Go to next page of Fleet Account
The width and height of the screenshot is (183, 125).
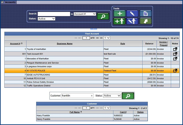(x=97, y=38)
